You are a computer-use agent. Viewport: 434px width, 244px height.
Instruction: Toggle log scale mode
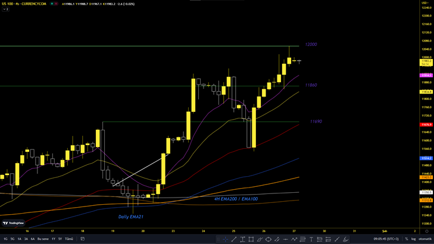coord(413,239)
